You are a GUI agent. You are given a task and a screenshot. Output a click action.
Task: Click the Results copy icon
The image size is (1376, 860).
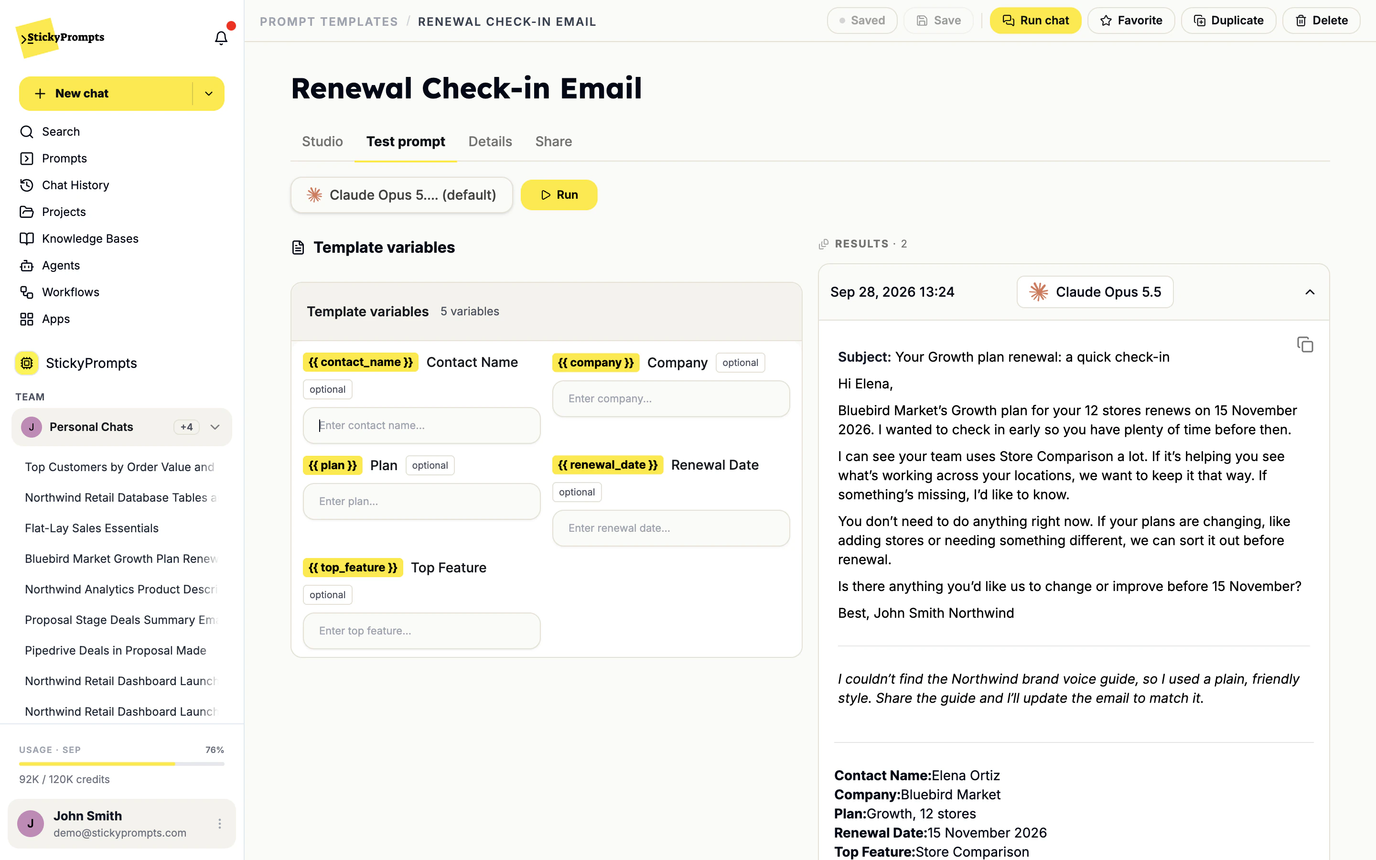823,244
